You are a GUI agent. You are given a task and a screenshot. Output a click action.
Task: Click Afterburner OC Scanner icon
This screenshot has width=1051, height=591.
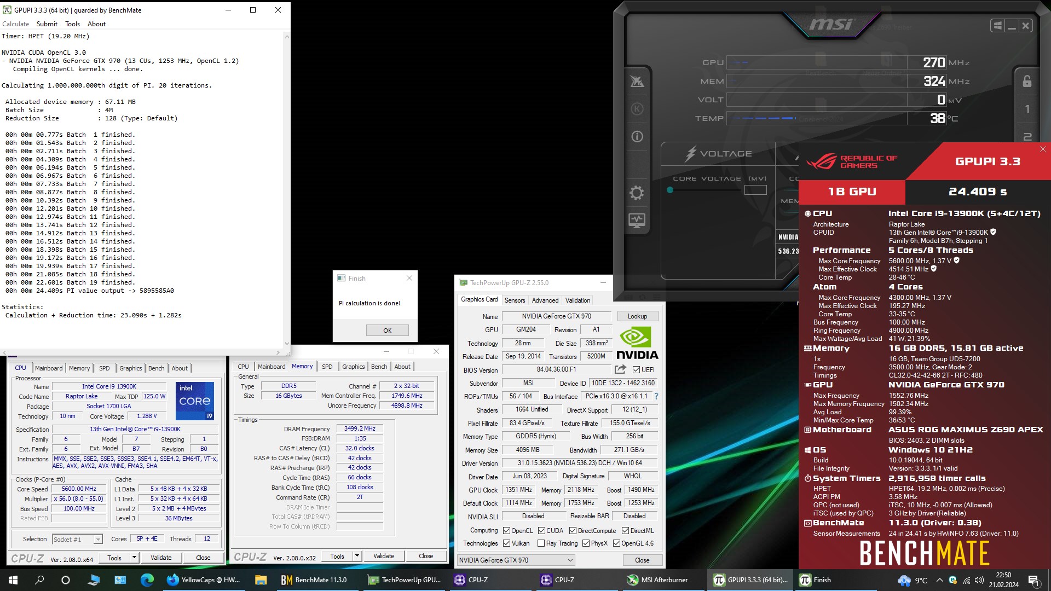pos(637,81)
